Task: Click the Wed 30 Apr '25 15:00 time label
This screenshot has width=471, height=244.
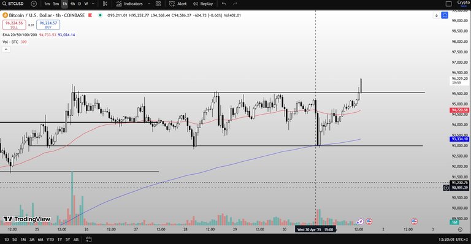Action: click(x=315, y=230)
